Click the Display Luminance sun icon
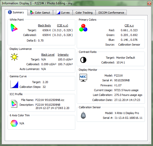The image size is (153, 146). pyautogui.click(x=14, y=57)
